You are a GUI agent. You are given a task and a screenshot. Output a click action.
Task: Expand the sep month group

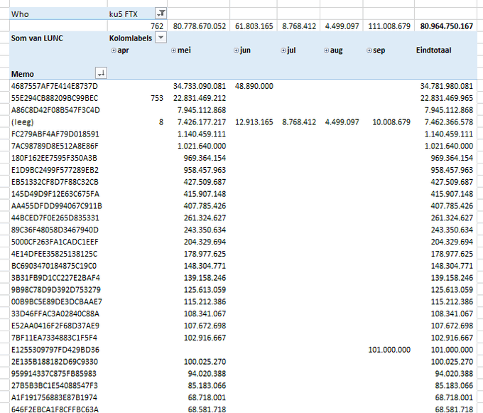[369, 50]
